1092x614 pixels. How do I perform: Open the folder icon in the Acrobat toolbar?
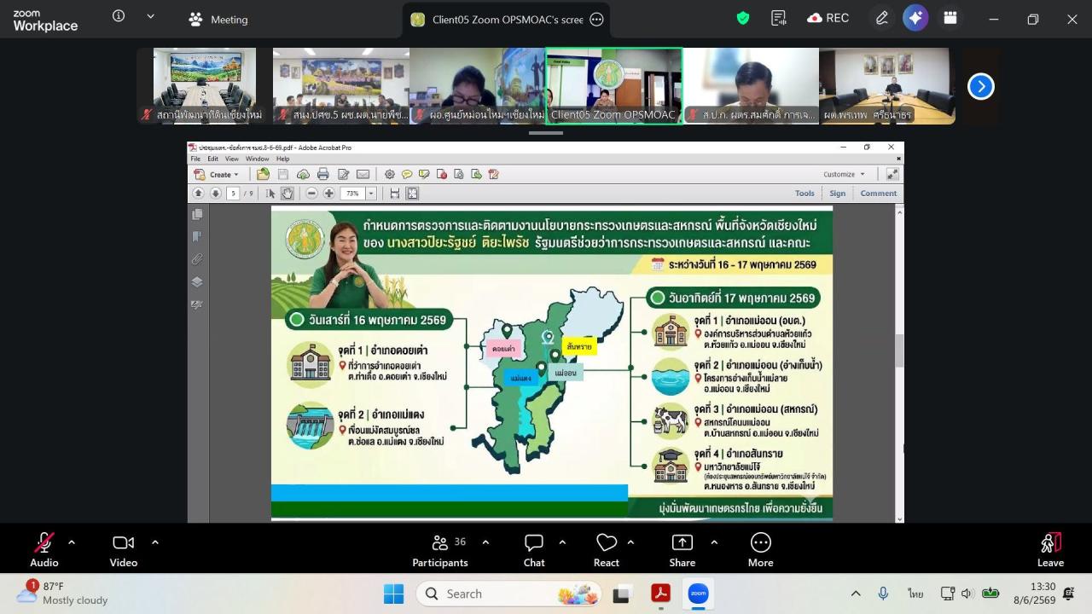[264, 174]
